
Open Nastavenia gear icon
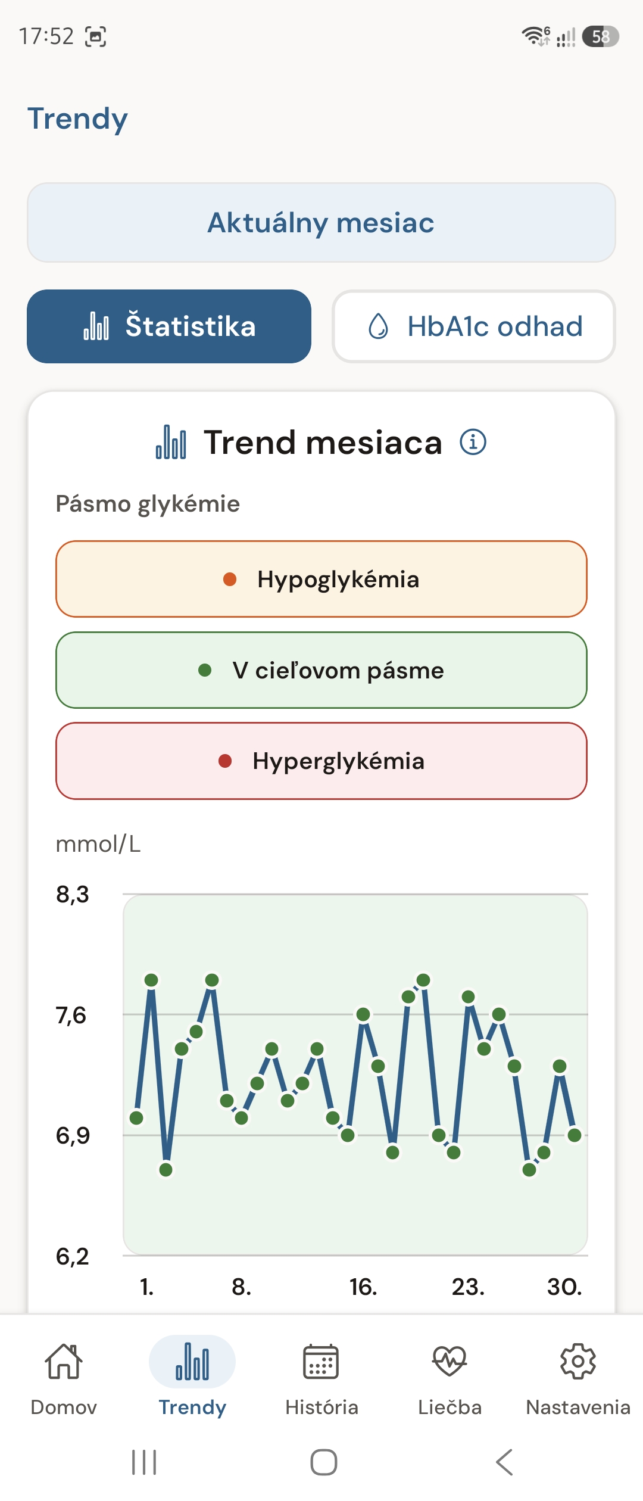click(x=578, y=1361)
